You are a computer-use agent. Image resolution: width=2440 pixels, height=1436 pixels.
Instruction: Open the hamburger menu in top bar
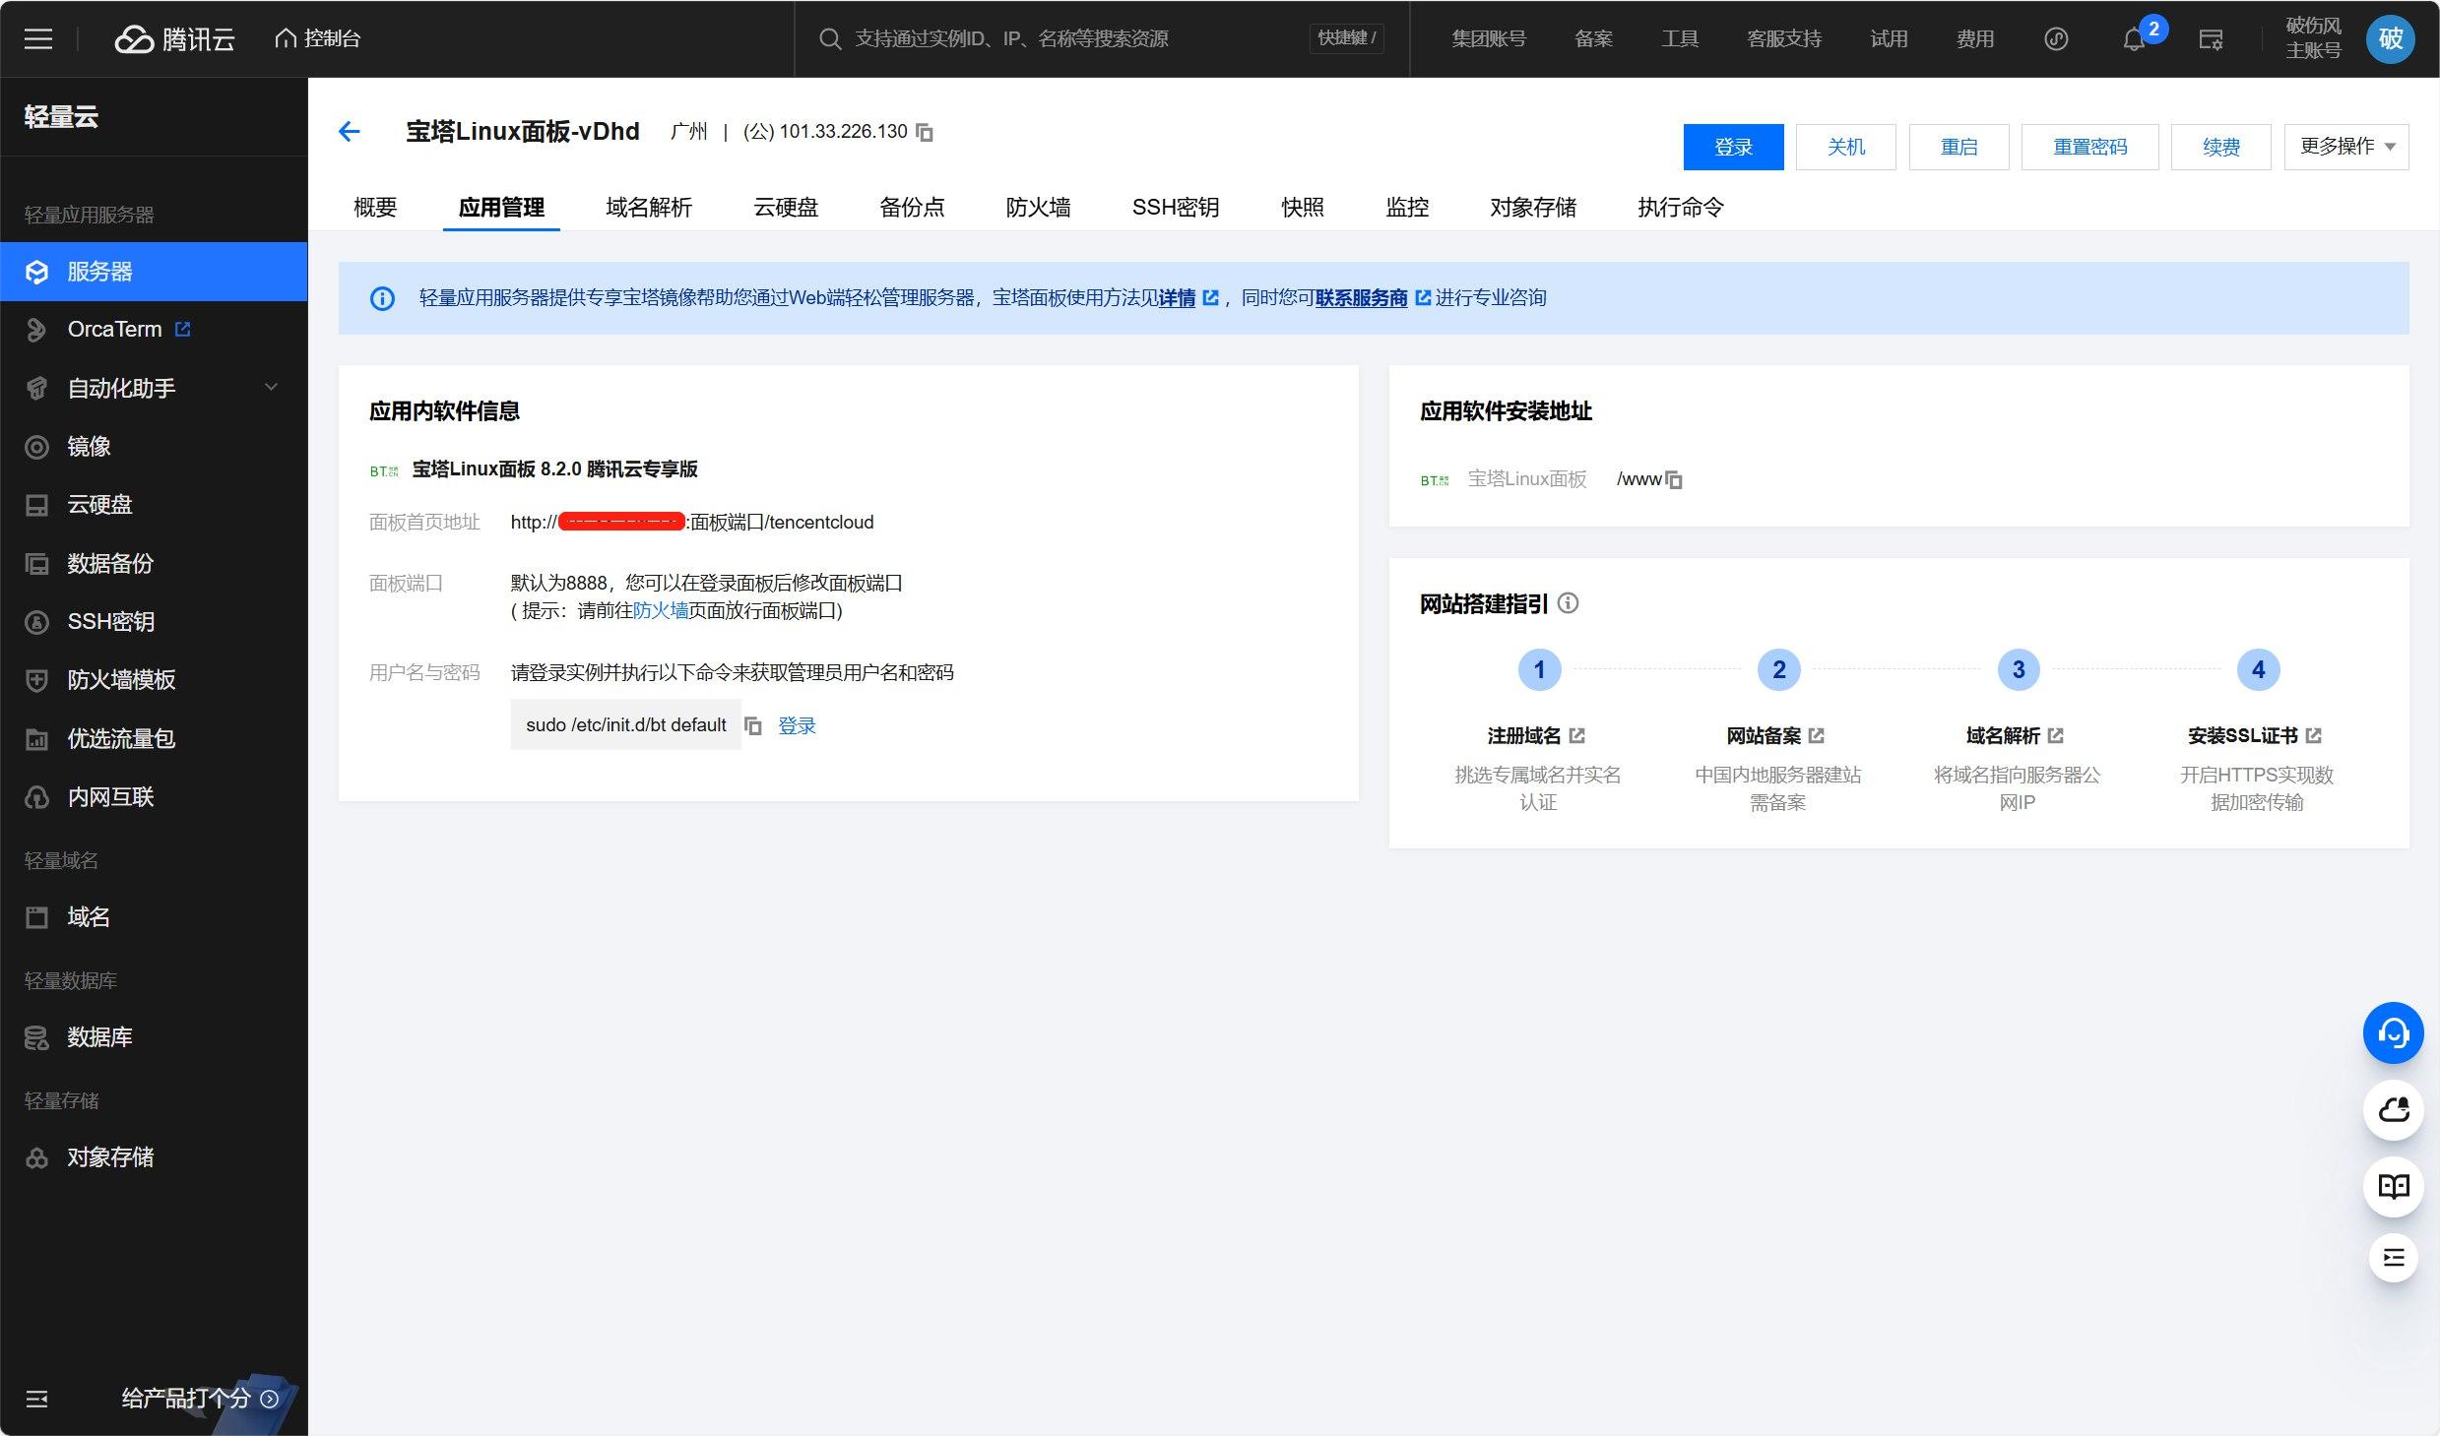[38, 38]
